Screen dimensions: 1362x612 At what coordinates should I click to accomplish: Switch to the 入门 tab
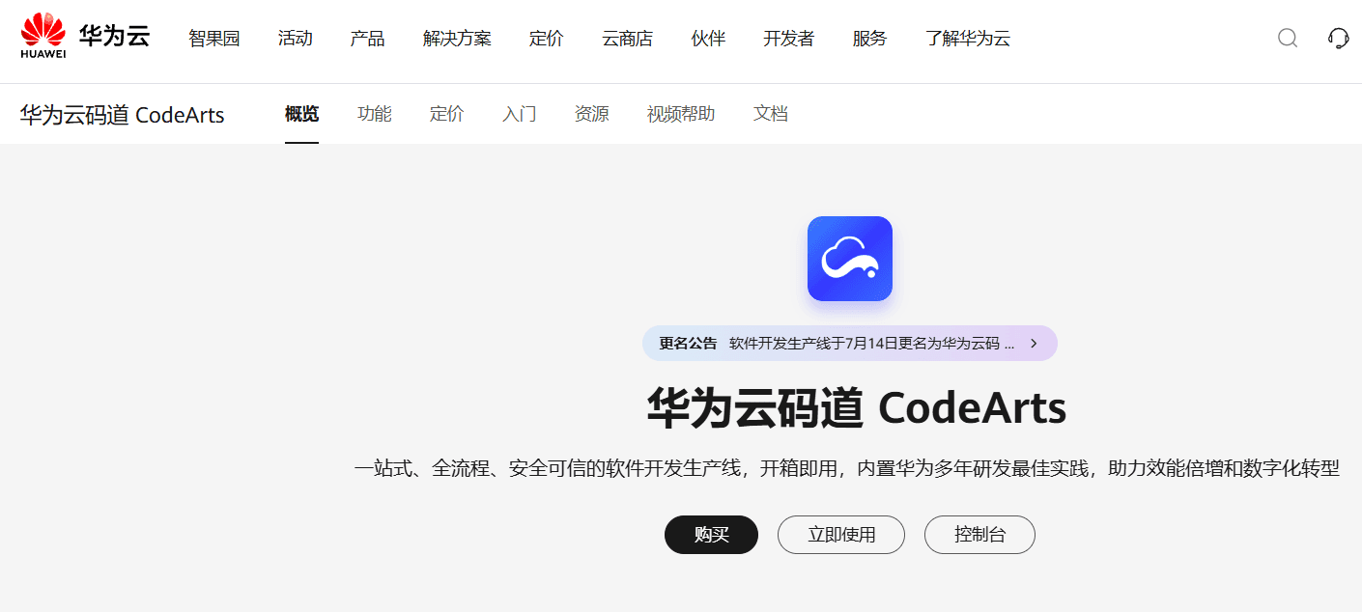click(x=519, y=114)
